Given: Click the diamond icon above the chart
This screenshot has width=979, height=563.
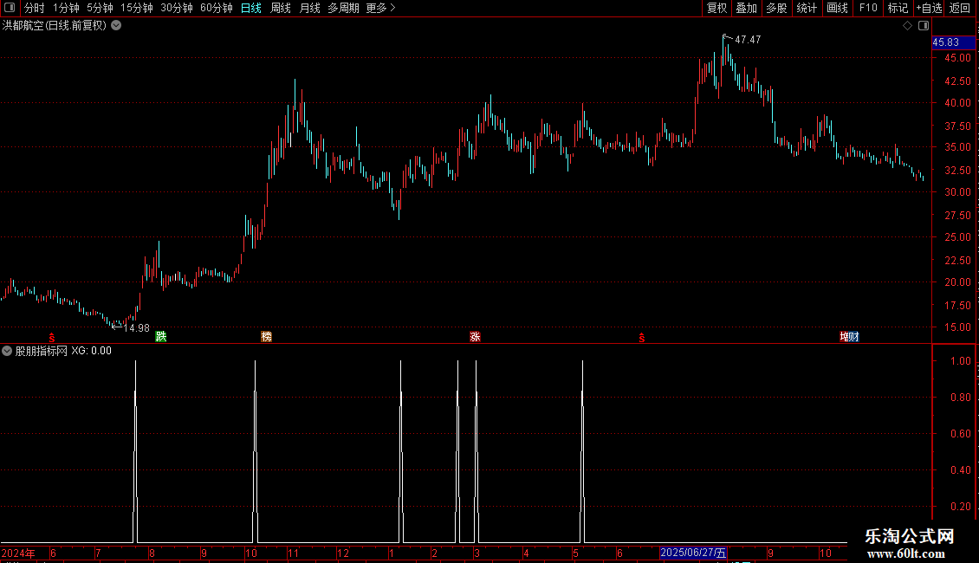Looking at the screenshot, I should 907,26.
